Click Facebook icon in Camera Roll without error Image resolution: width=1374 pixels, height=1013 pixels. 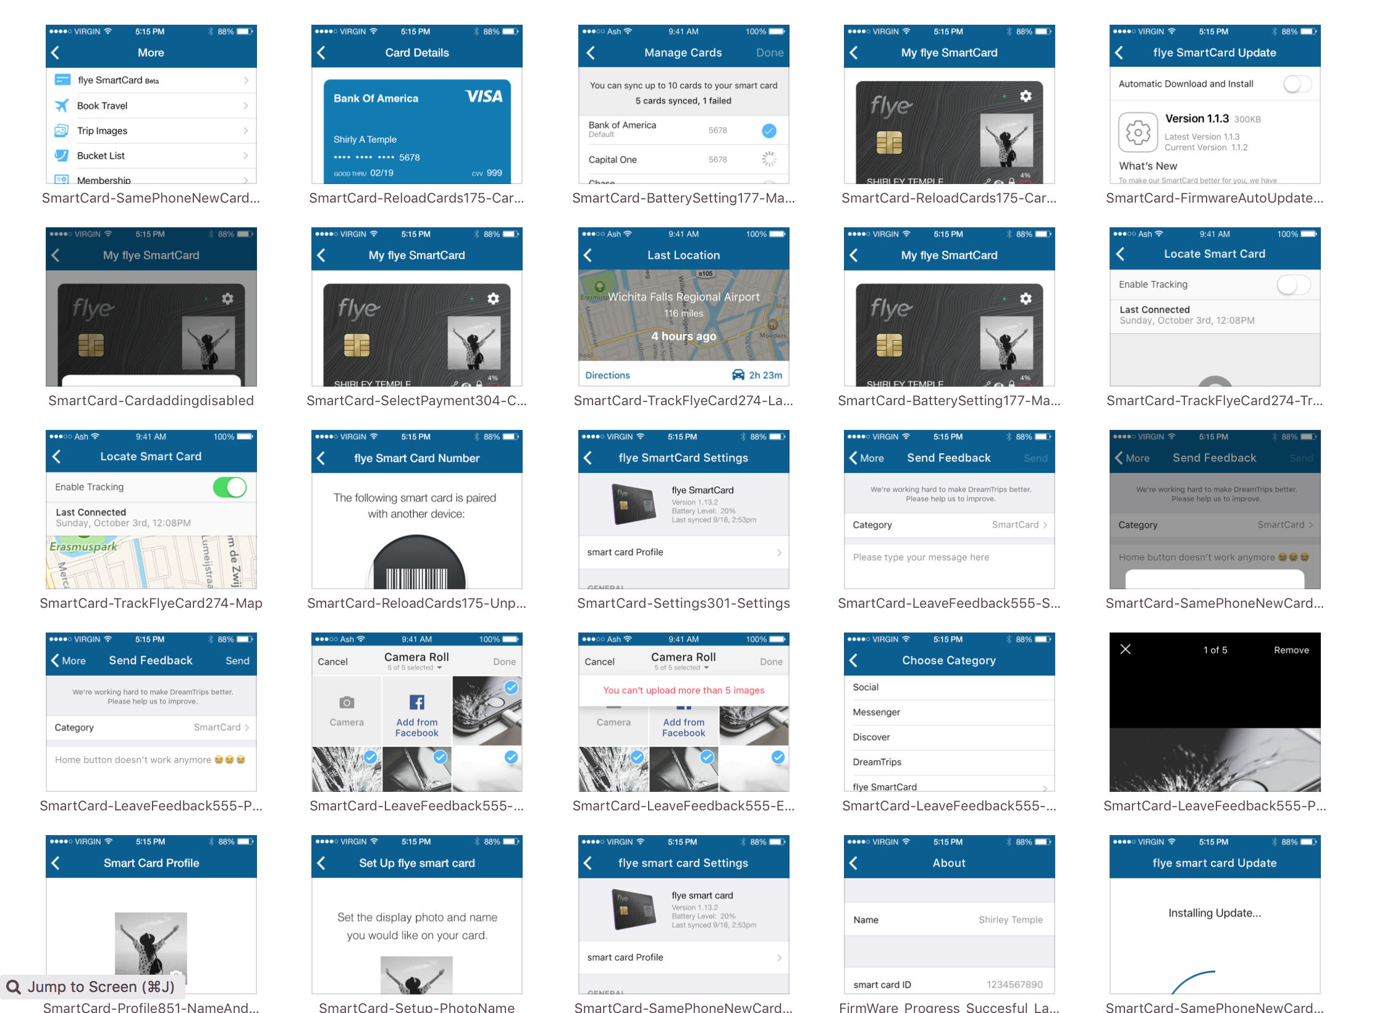coord(417,702)
